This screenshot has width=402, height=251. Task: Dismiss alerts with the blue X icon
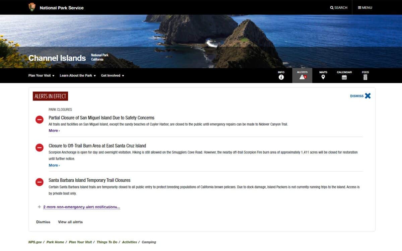tap(368, 96)
